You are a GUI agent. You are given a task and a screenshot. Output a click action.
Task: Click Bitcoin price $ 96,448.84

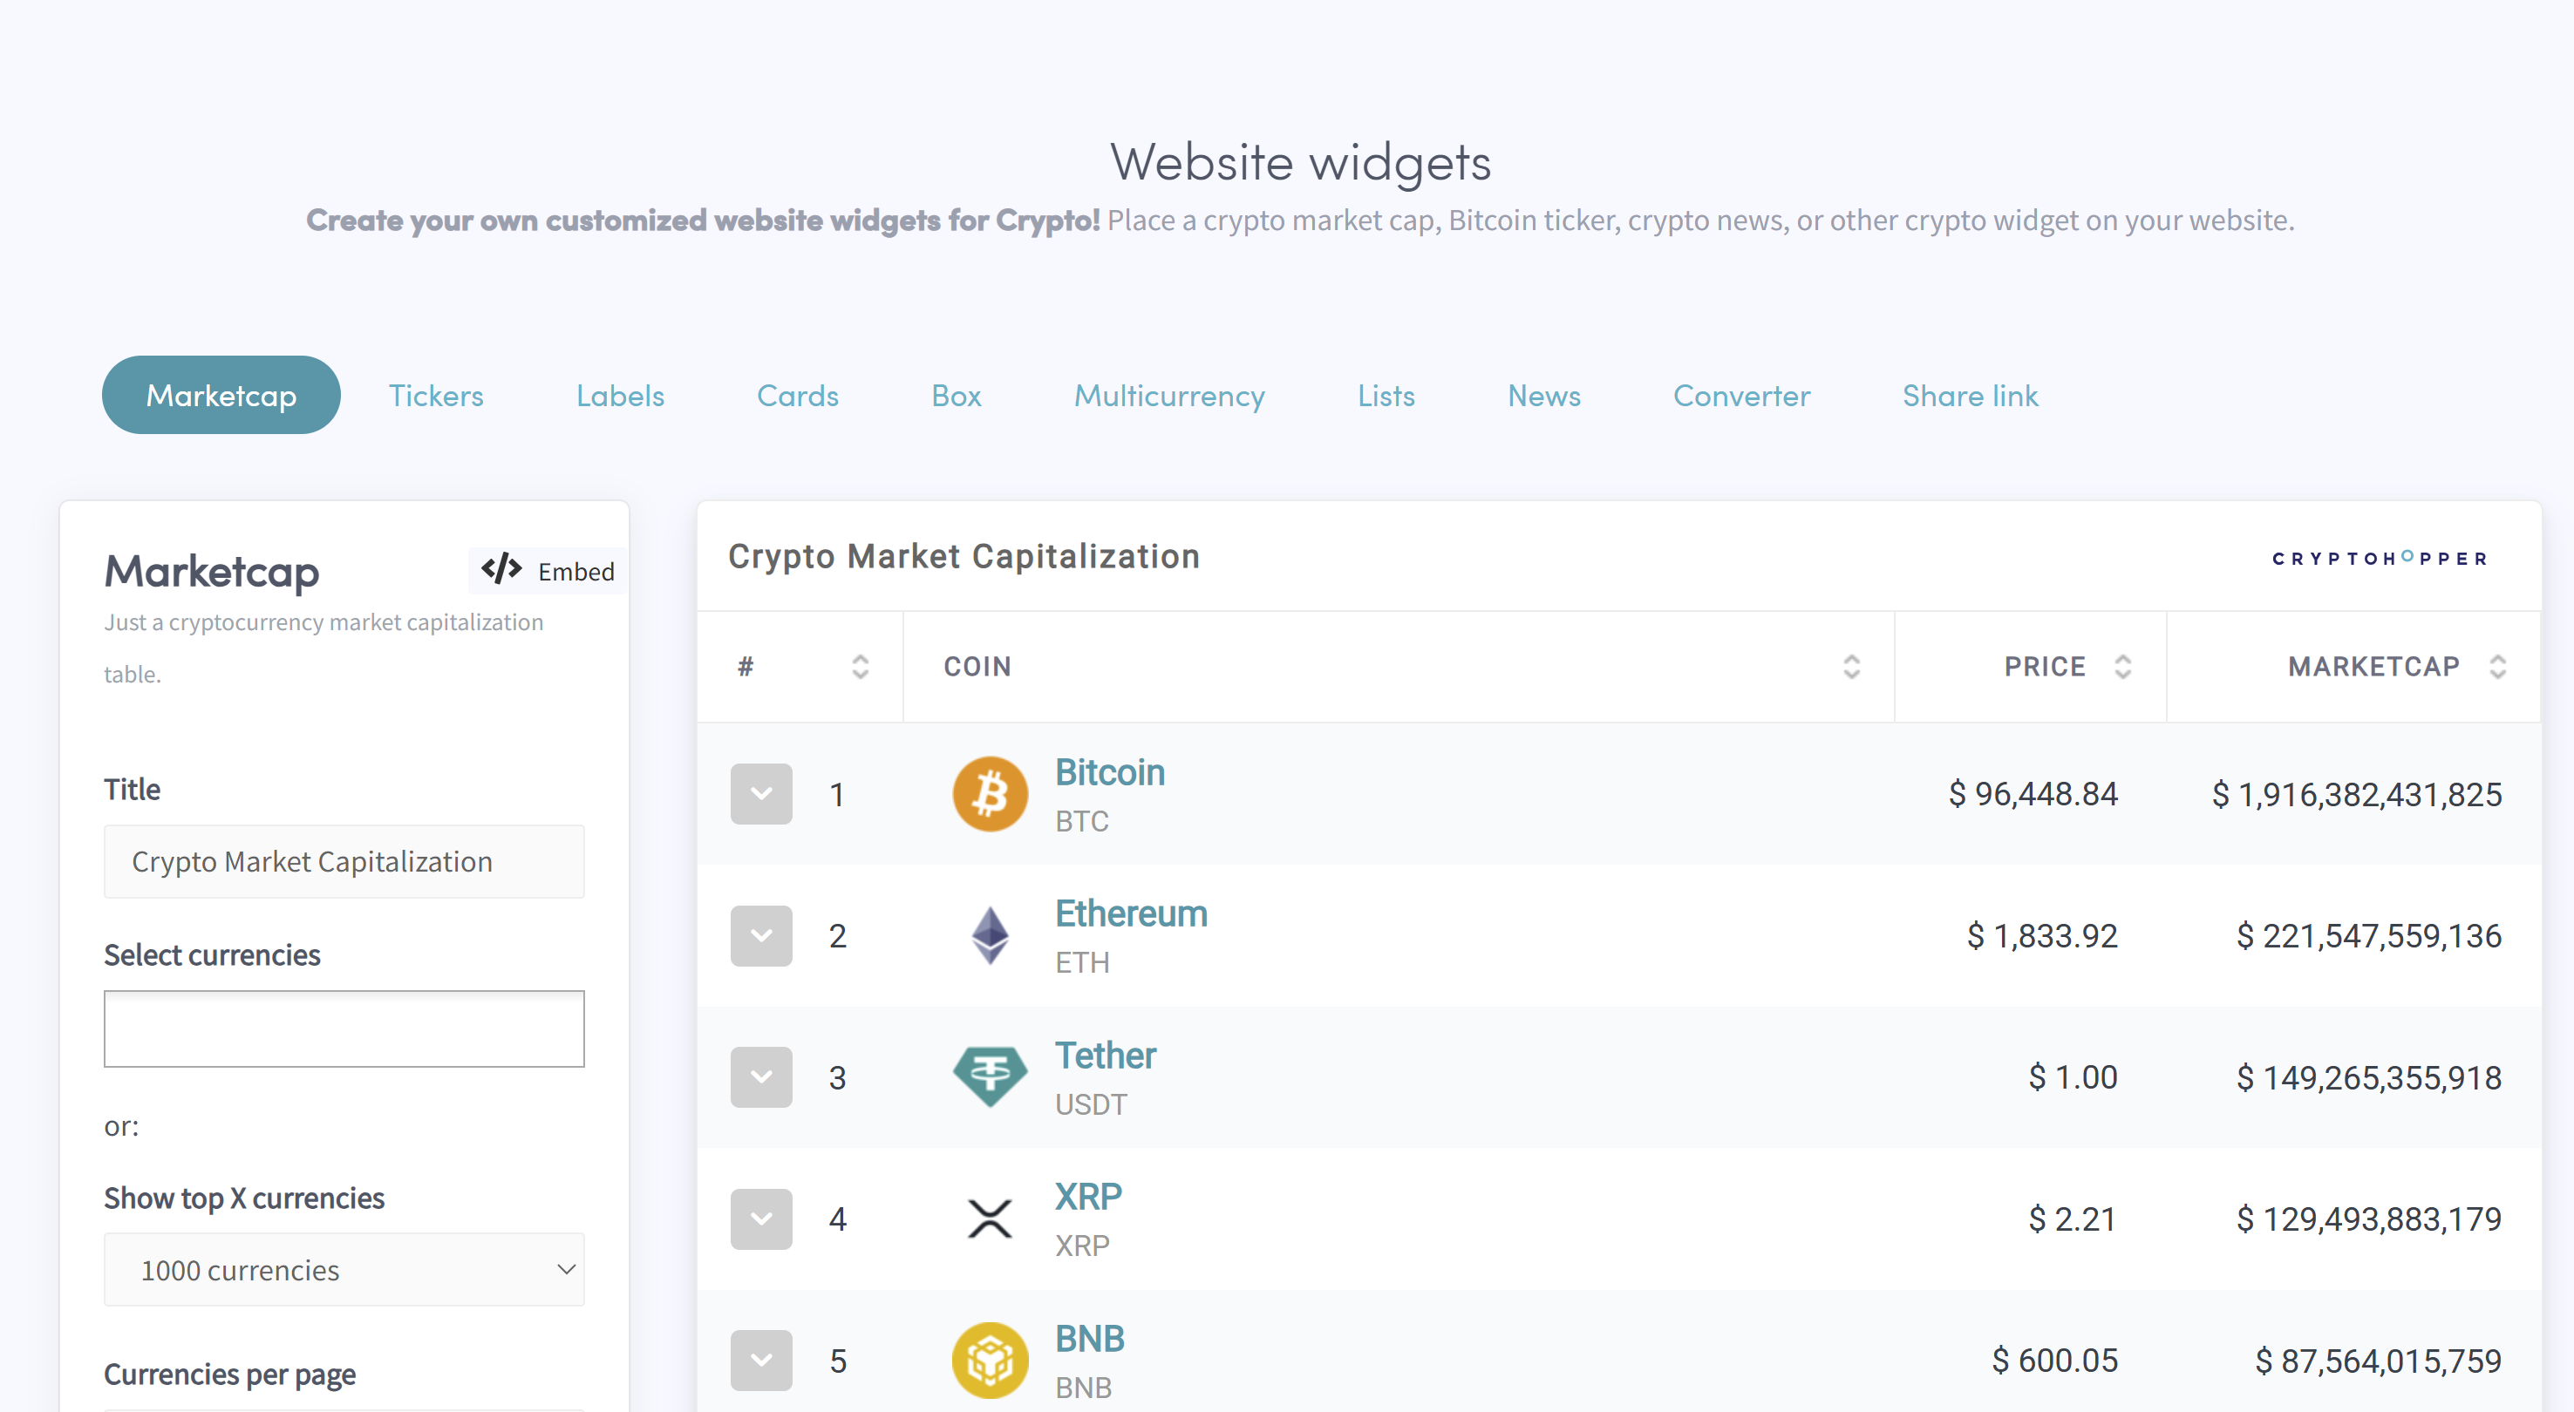[2033, 794]
